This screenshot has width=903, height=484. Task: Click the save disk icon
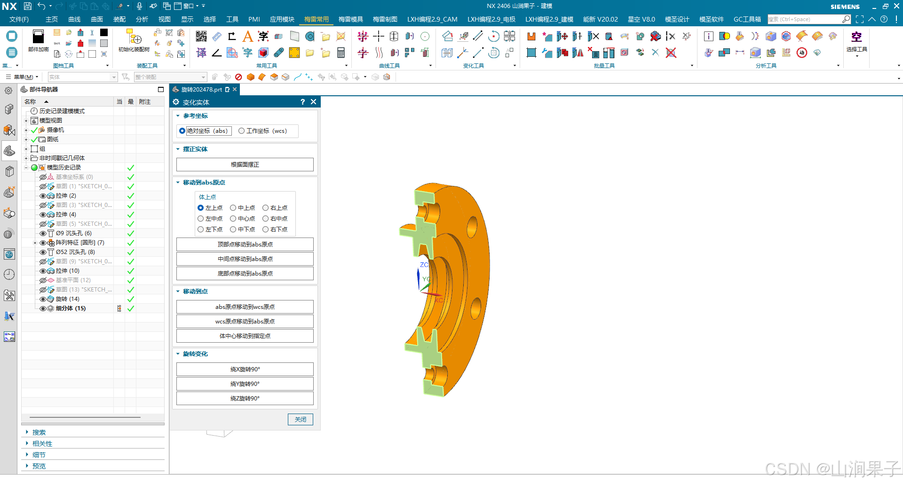point(28,6)
